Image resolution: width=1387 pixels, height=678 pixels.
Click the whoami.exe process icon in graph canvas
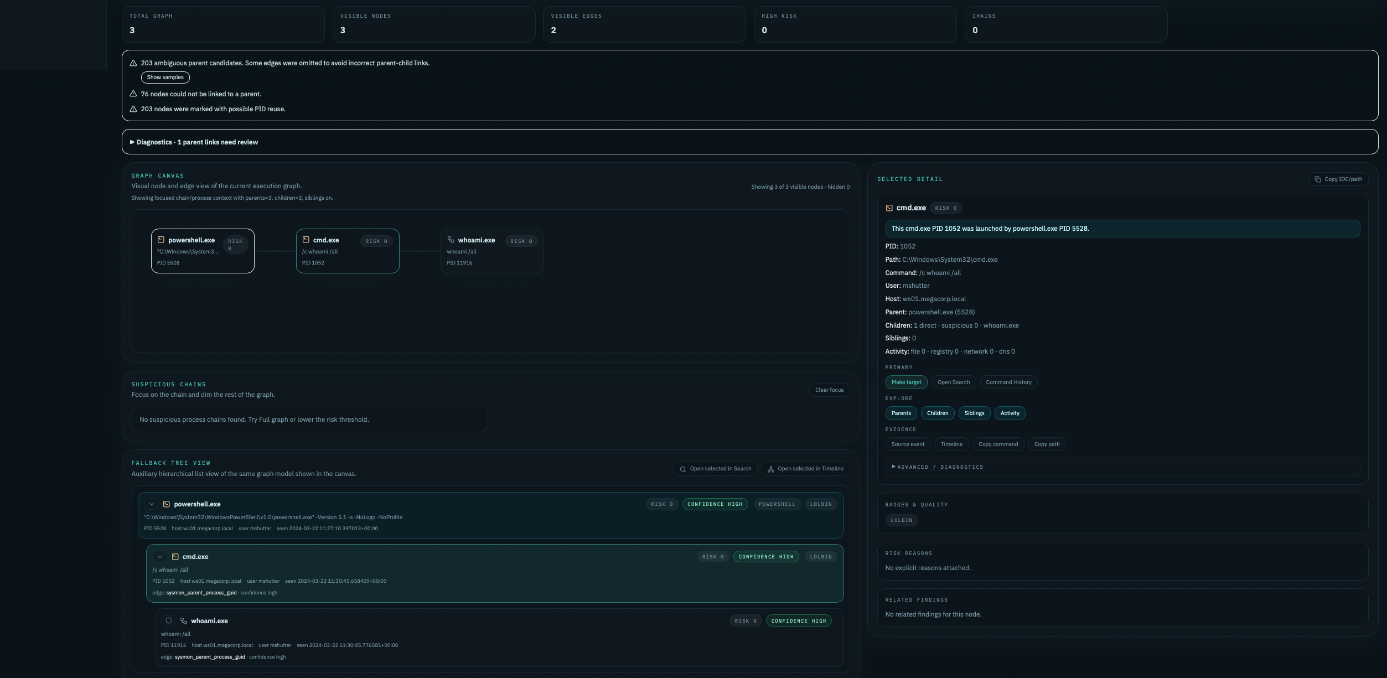point(451,240)
